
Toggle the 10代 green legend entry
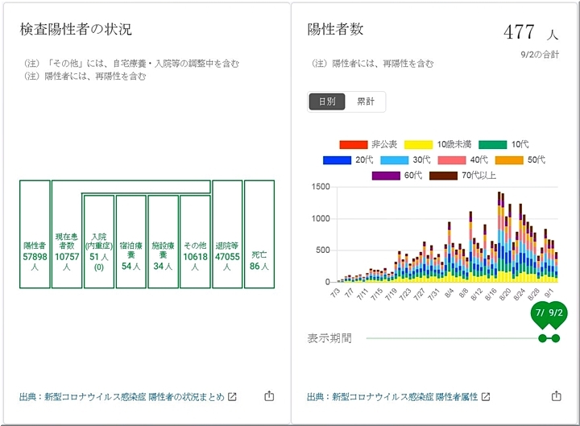tap(492, 144)
